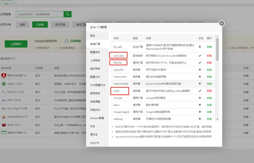The width and height of the screenshot is (254, 163).
Task: Click status cross mark for imagemagick
Action: tap(200, 112)
